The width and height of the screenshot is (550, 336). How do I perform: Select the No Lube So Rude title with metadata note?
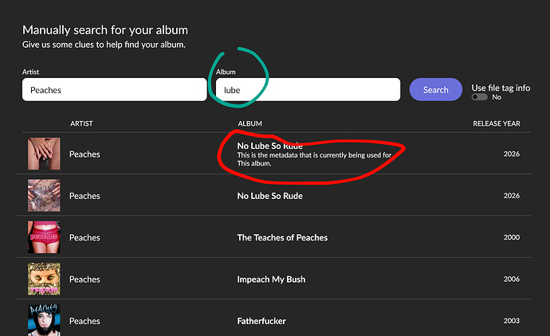point(272,146)
